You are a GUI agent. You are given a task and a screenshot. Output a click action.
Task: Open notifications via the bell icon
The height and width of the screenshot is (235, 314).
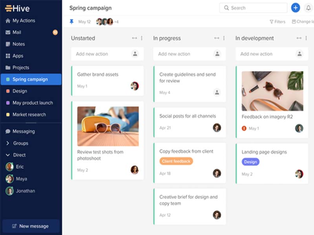coord(309,7)
